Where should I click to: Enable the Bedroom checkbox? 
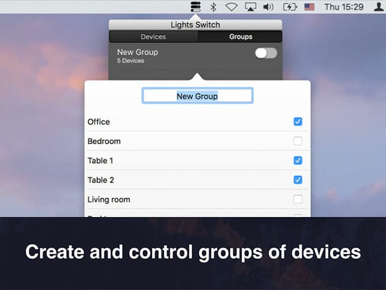(298, 141)
